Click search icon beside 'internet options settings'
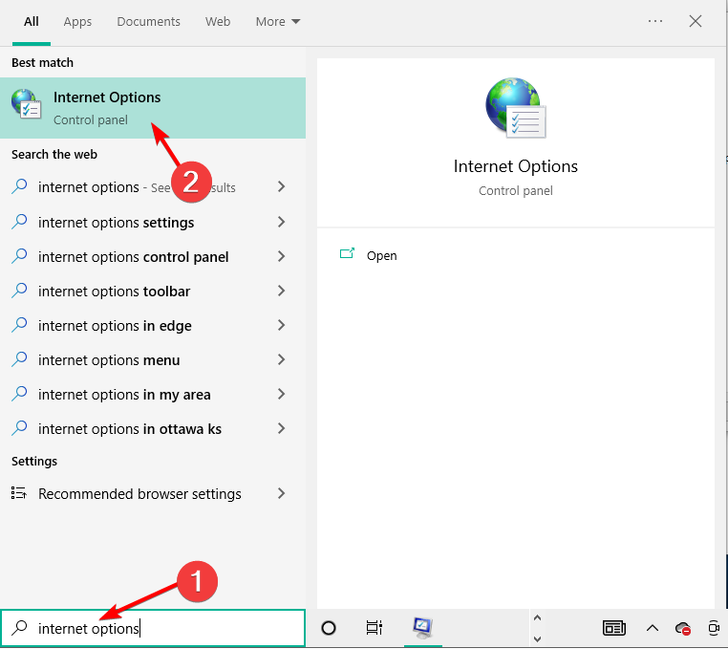Image resolution: width=728 pixels, height=649 pixels. coord(19,222)
